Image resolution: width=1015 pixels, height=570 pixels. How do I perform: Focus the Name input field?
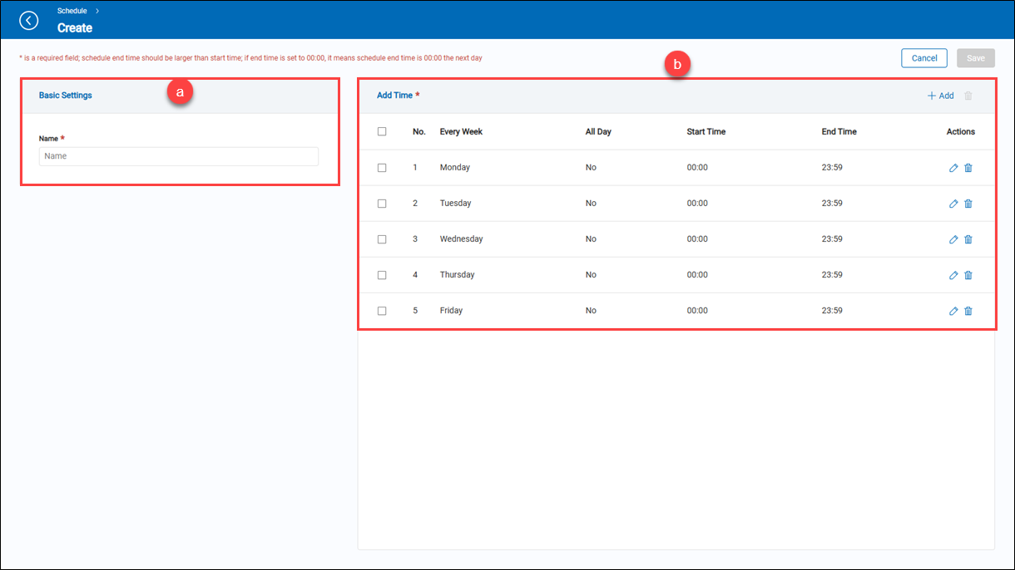point(178,156)
